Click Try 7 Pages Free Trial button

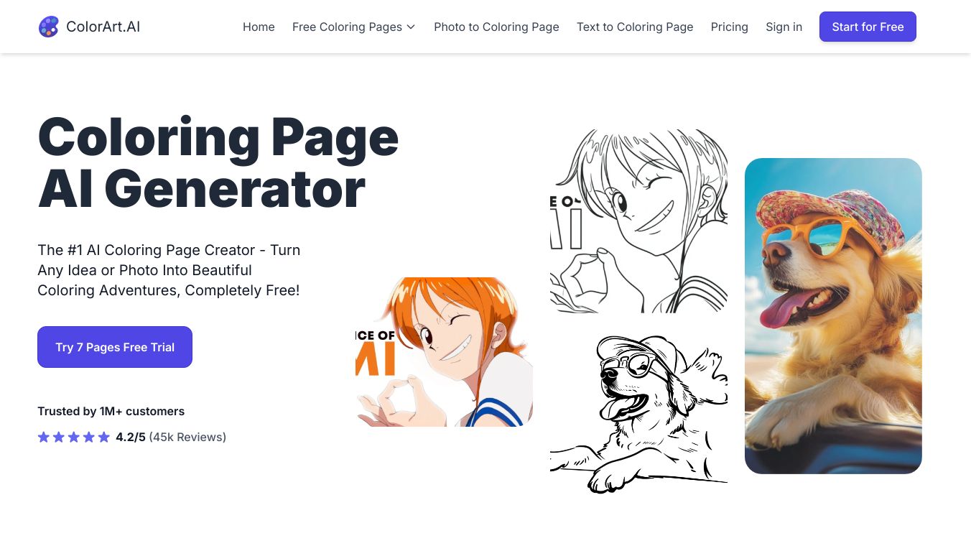coord(115,347)
